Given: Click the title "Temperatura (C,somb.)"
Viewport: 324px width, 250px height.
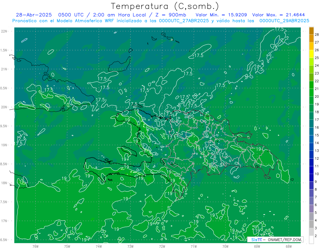Looking at the screenshot, I should 165,6.
